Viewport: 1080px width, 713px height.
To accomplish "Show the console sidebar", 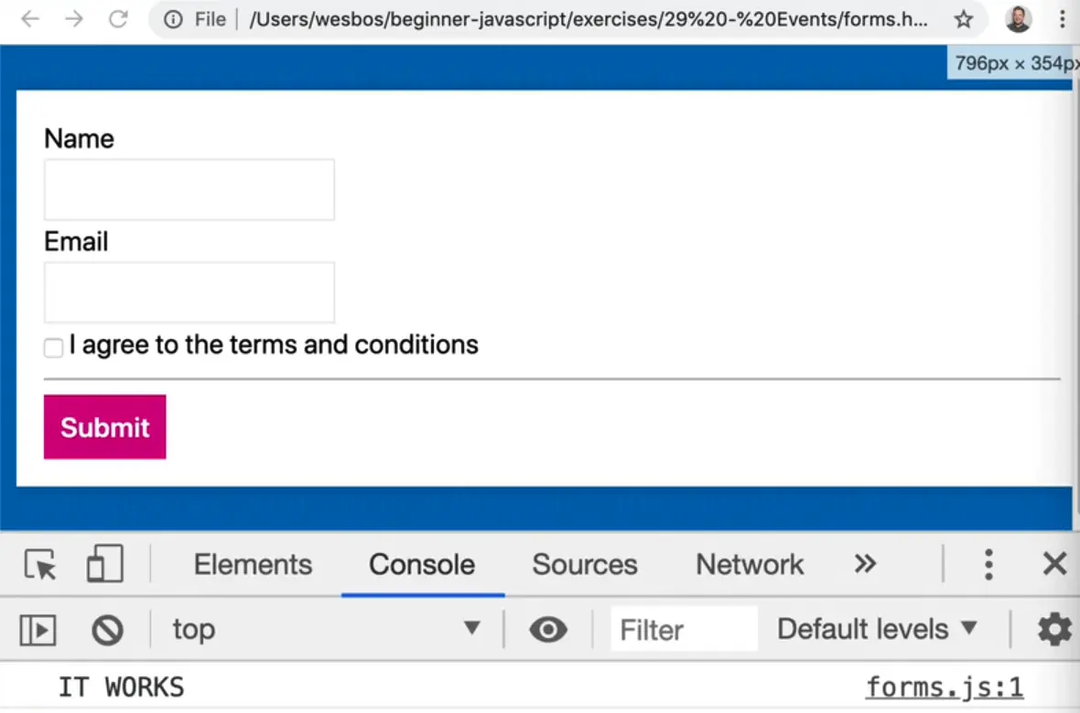I will [x=38, y=630].
